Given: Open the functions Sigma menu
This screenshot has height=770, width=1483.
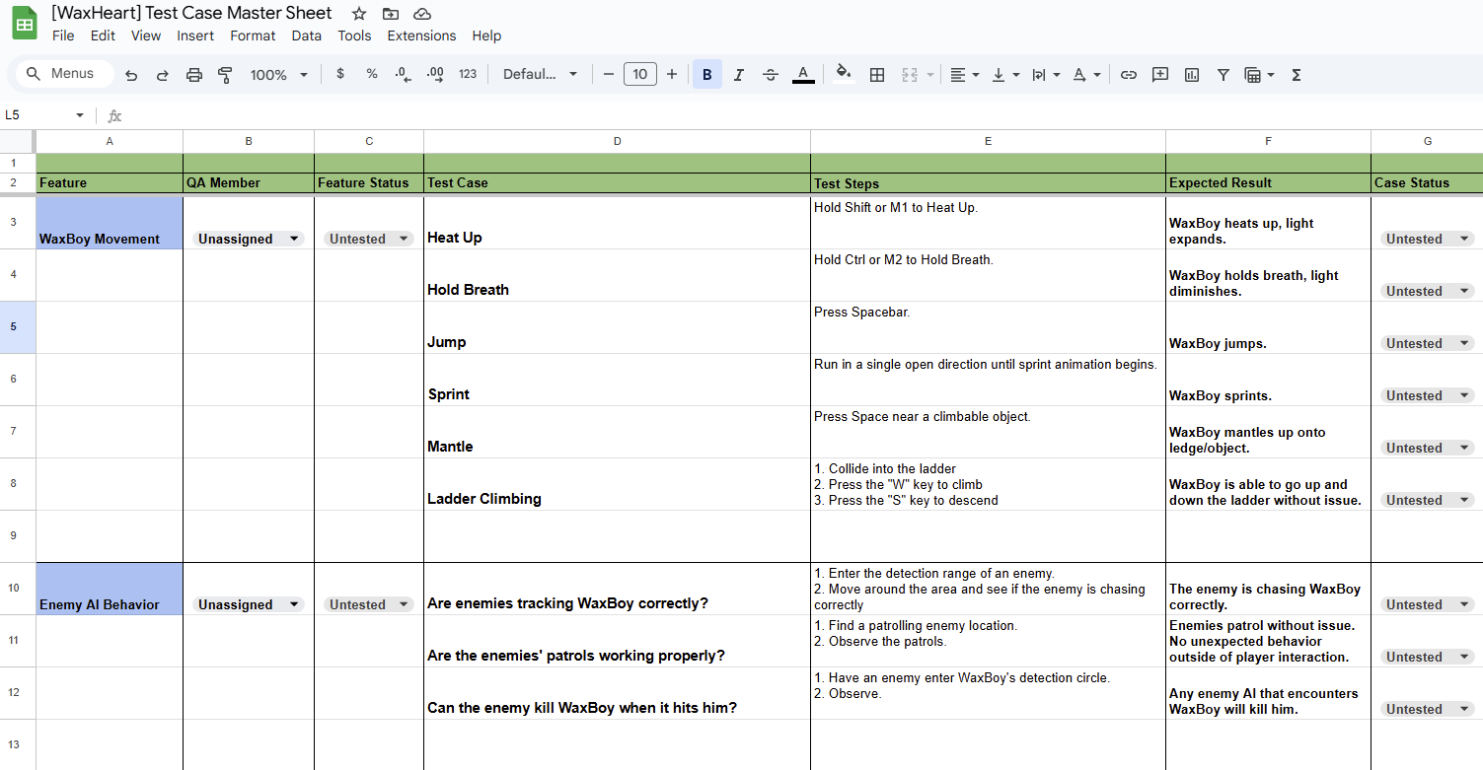Looking at the screenshot, I should coord(1296,74).
